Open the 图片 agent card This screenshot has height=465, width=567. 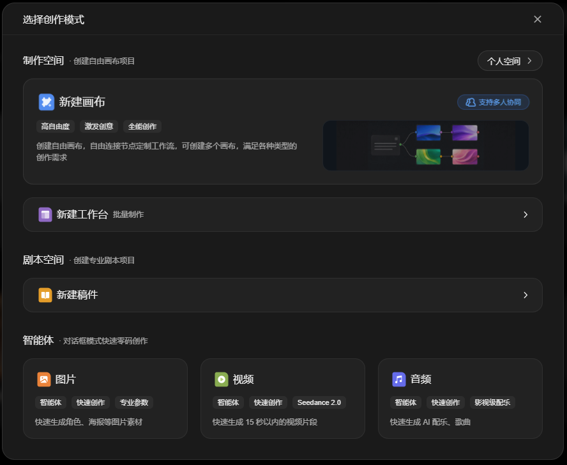(x=105, y=399)
